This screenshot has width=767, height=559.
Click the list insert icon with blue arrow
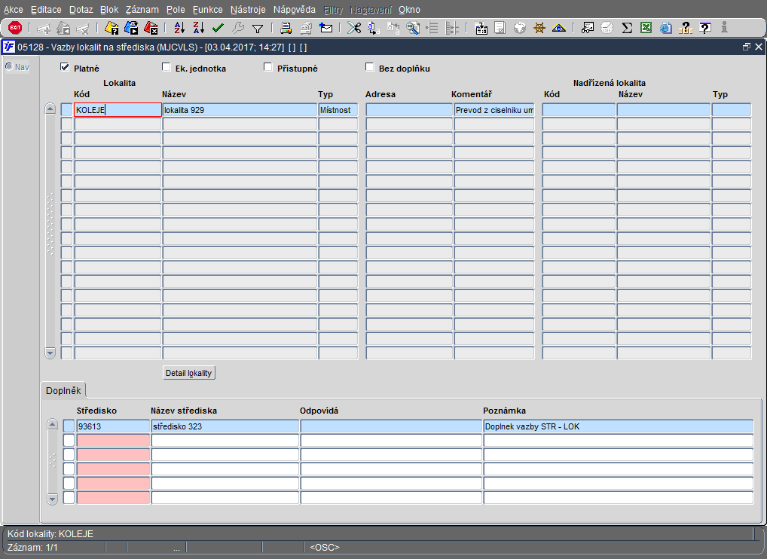tap(481, 28)
